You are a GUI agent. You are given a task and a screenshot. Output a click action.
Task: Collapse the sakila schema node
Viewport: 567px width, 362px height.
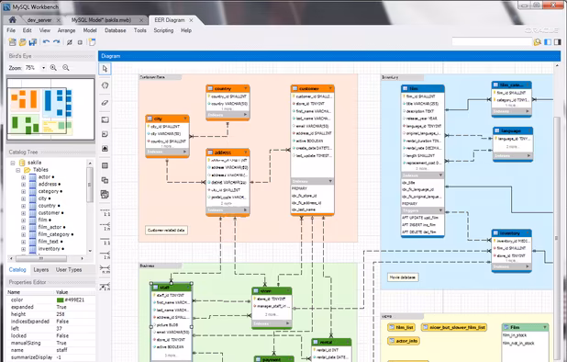pos(12,163)
